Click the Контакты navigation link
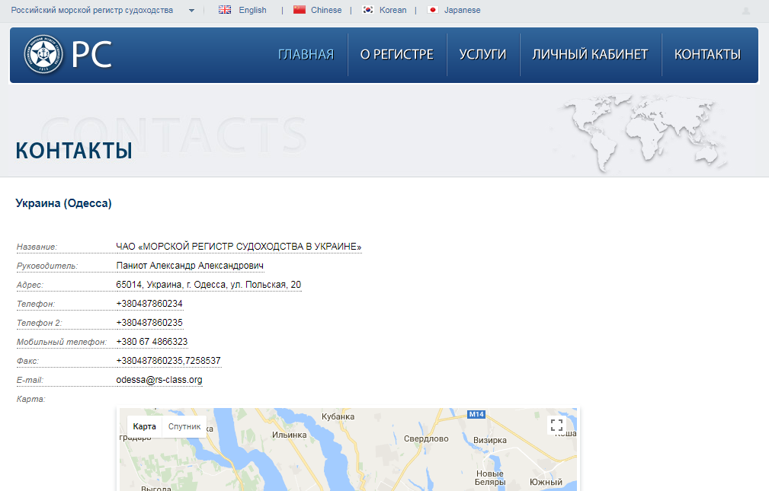This screenshot has height=491, width=769. coord(707,54)
